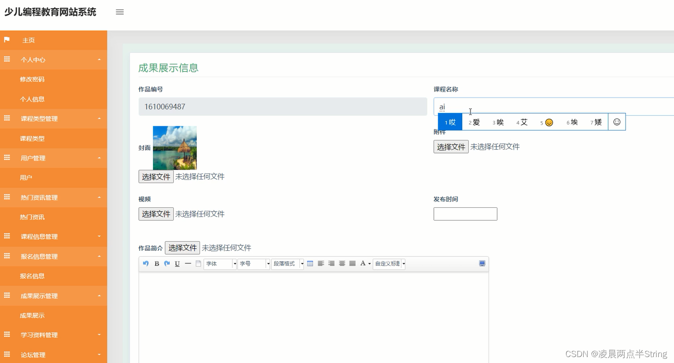
Task: Apply underline formatting in the editor
Action: (177, 264)
